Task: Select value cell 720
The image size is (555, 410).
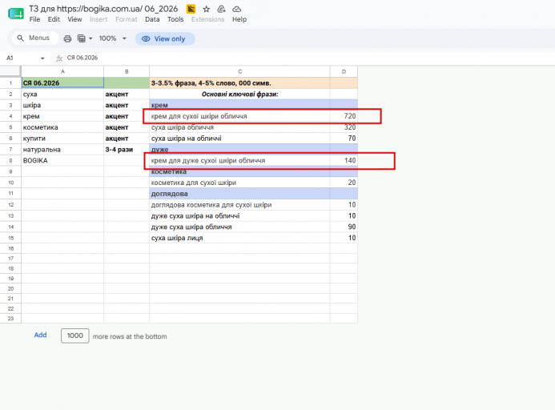Action: pos(344,116)
